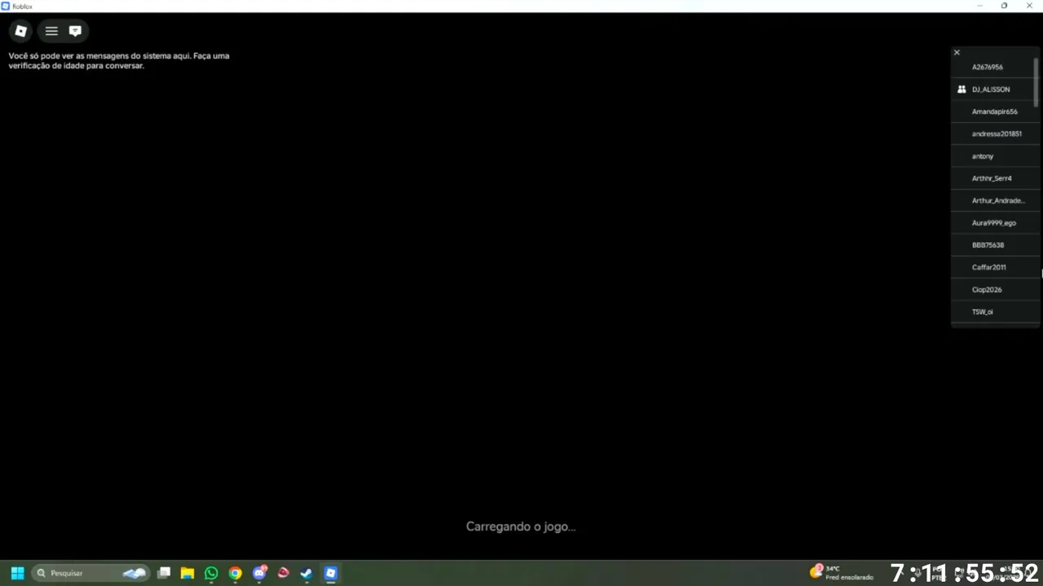Screen dimensions: 1043x586
Task: Open the Roblox logo menu button
Action: [x=21, y=31]
